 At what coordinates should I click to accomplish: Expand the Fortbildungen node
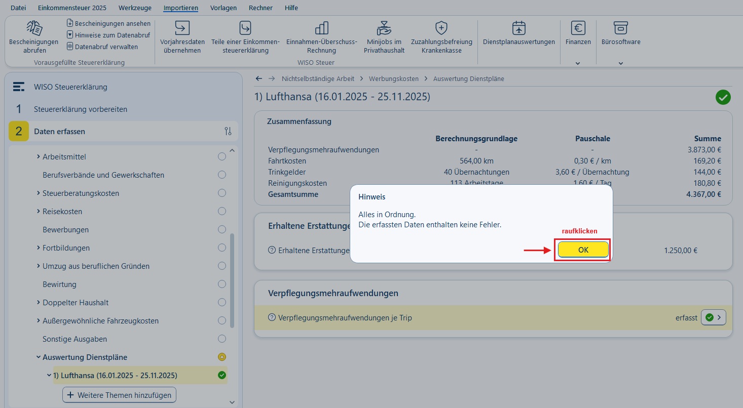click(x=39, y=248)
